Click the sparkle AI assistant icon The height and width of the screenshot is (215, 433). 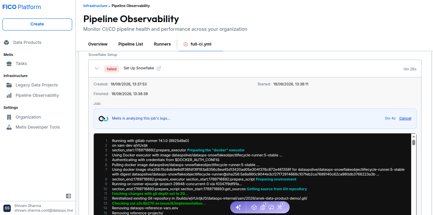tap(238, 207)
